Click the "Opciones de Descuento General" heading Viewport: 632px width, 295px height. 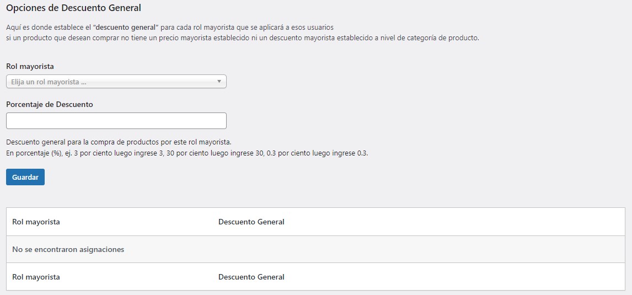[x=73, y=8]
